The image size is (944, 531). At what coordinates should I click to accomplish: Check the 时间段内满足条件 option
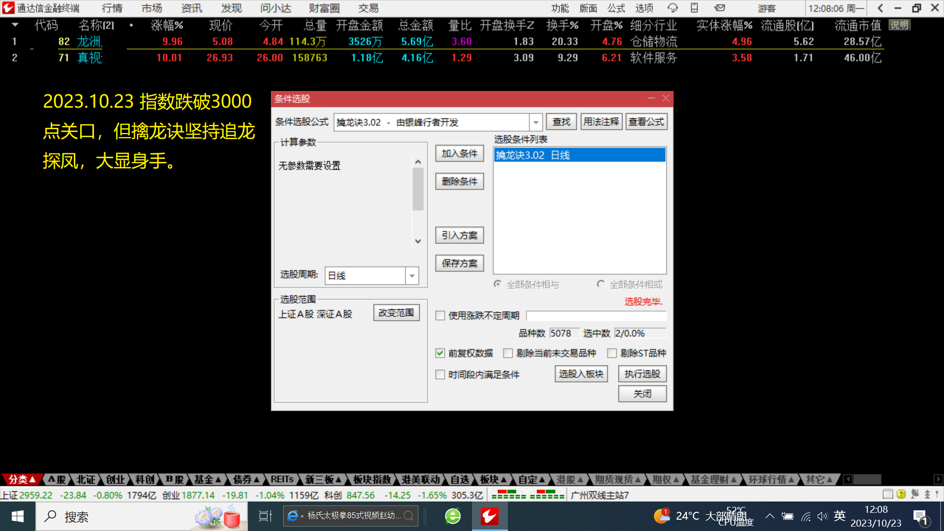[440, 375]
